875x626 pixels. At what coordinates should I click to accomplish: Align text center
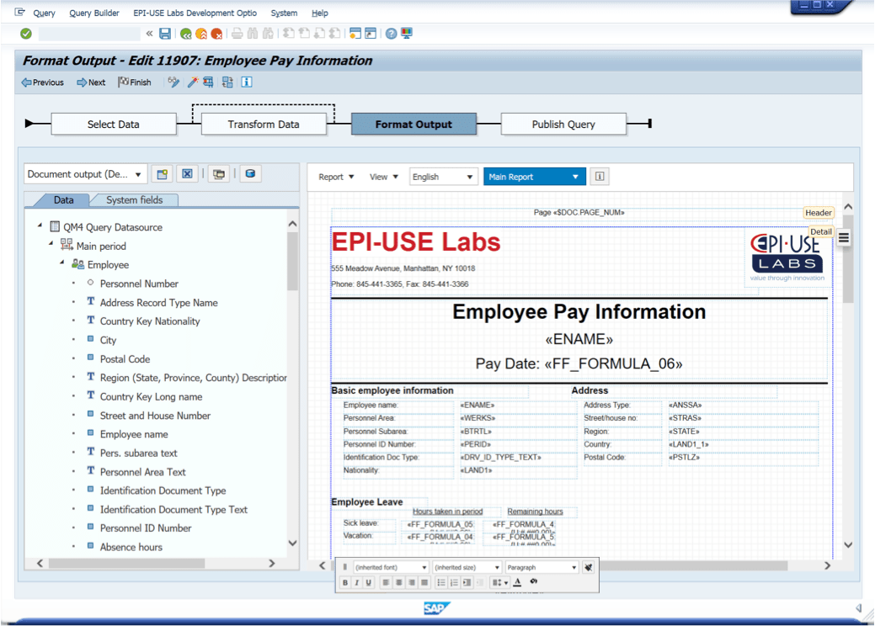(x=398, y=582)
